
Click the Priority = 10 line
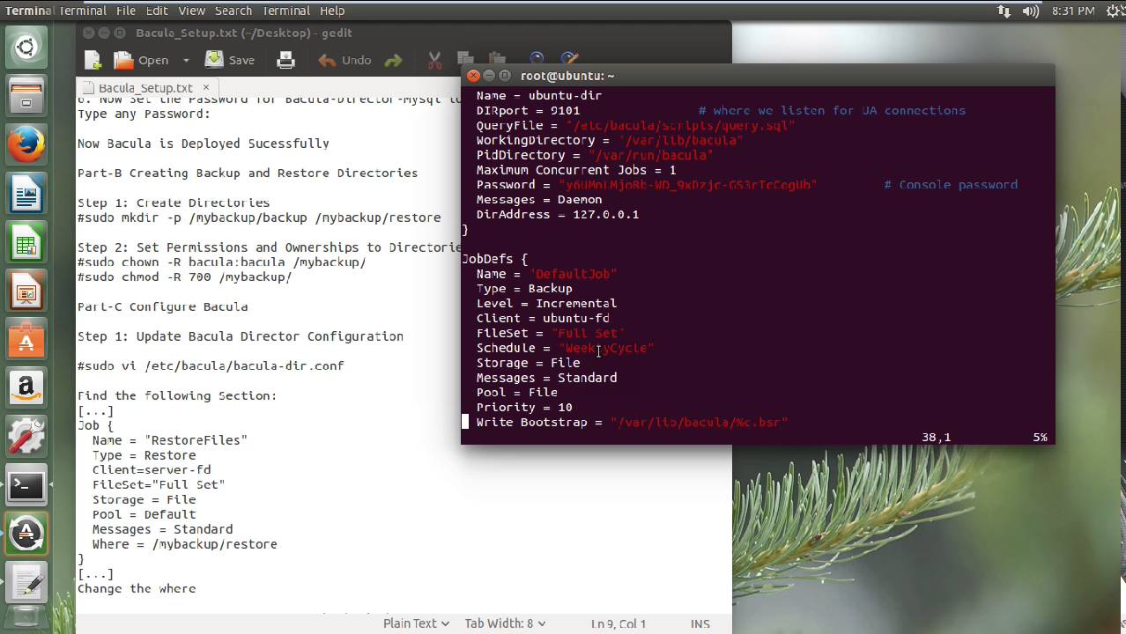pos(524,407)
